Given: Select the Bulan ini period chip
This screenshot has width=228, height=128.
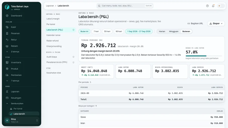Looking at the screenshot, I should [84, 31].
